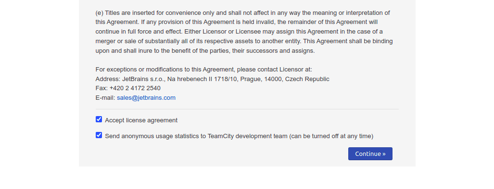This screenshot has width=494, height=189.
Task: Click the '(can be turned off at any time)' note
Action: click(331, 136)
